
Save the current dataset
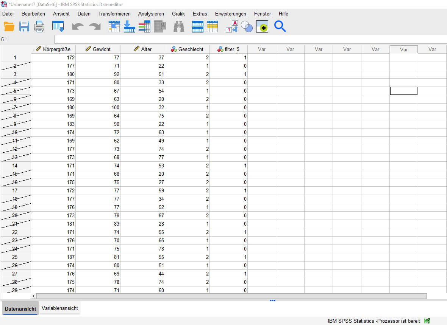pyautogui.click(x=24, y=26)
